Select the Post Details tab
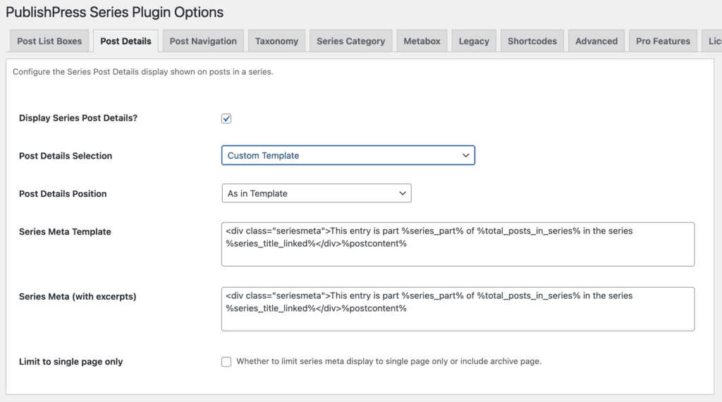The image size is (722, 402). tap(126, 41)
